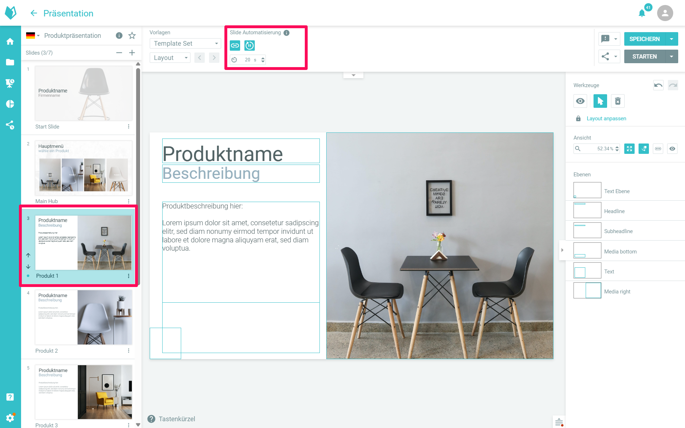Image resolution: width=685 pixels, height=428 pixels.
Task: Open the SPEICHERN dropdown arrow
Action: tap(672, 39)
